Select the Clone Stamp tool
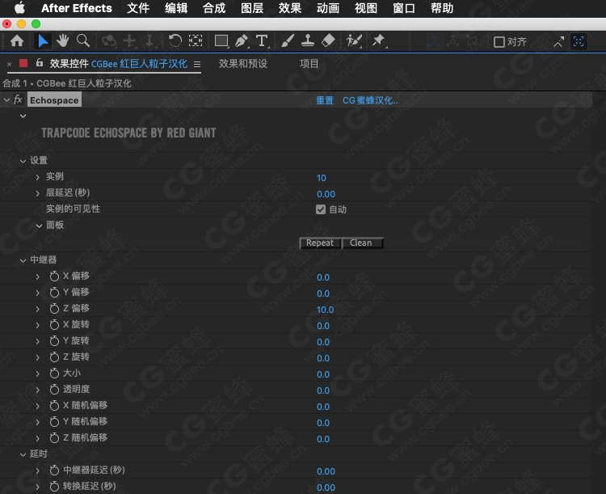 coord(308,41)
